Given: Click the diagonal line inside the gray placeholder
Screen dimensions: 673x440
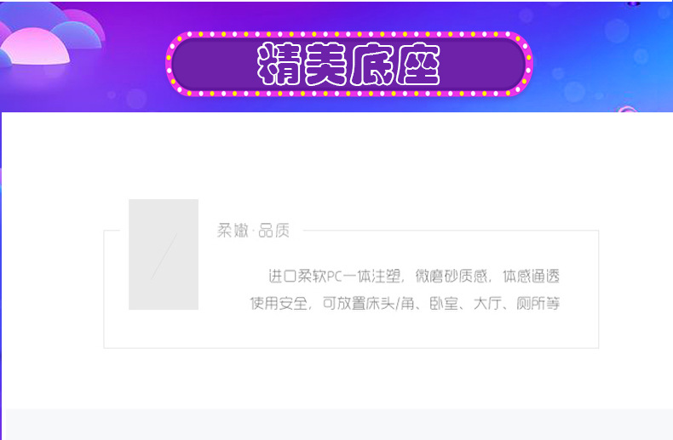Looking at the screenshot, I should pos(164,256).
